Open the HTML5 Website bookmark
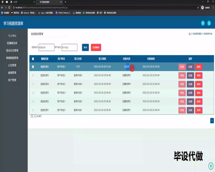 63,13
